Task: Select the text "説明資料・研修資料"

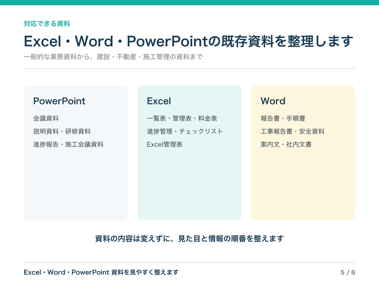Action: [62, 131]
